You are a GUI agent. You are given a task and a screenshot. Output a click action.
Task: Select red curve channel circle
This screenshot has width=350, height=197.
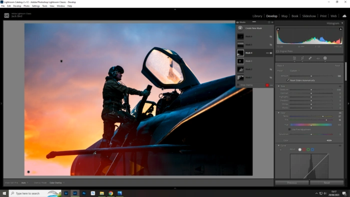click(304, 149)
